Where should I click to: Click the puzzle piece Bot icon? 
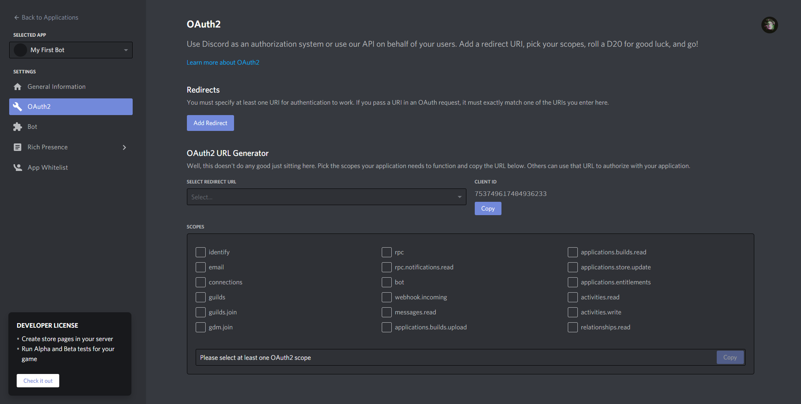point(18,127)
